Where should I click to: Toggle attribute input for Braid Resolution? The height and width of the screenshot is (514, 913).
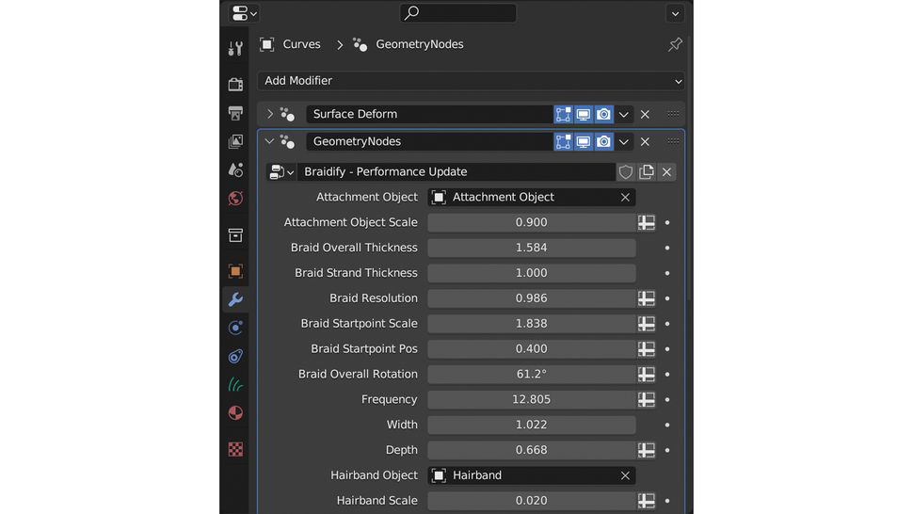click(647, 298)
